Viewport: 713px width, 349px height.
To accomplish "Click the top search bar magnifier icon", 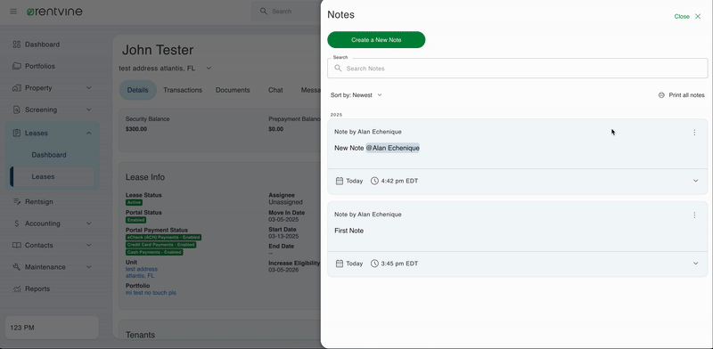I will [264, 11].
